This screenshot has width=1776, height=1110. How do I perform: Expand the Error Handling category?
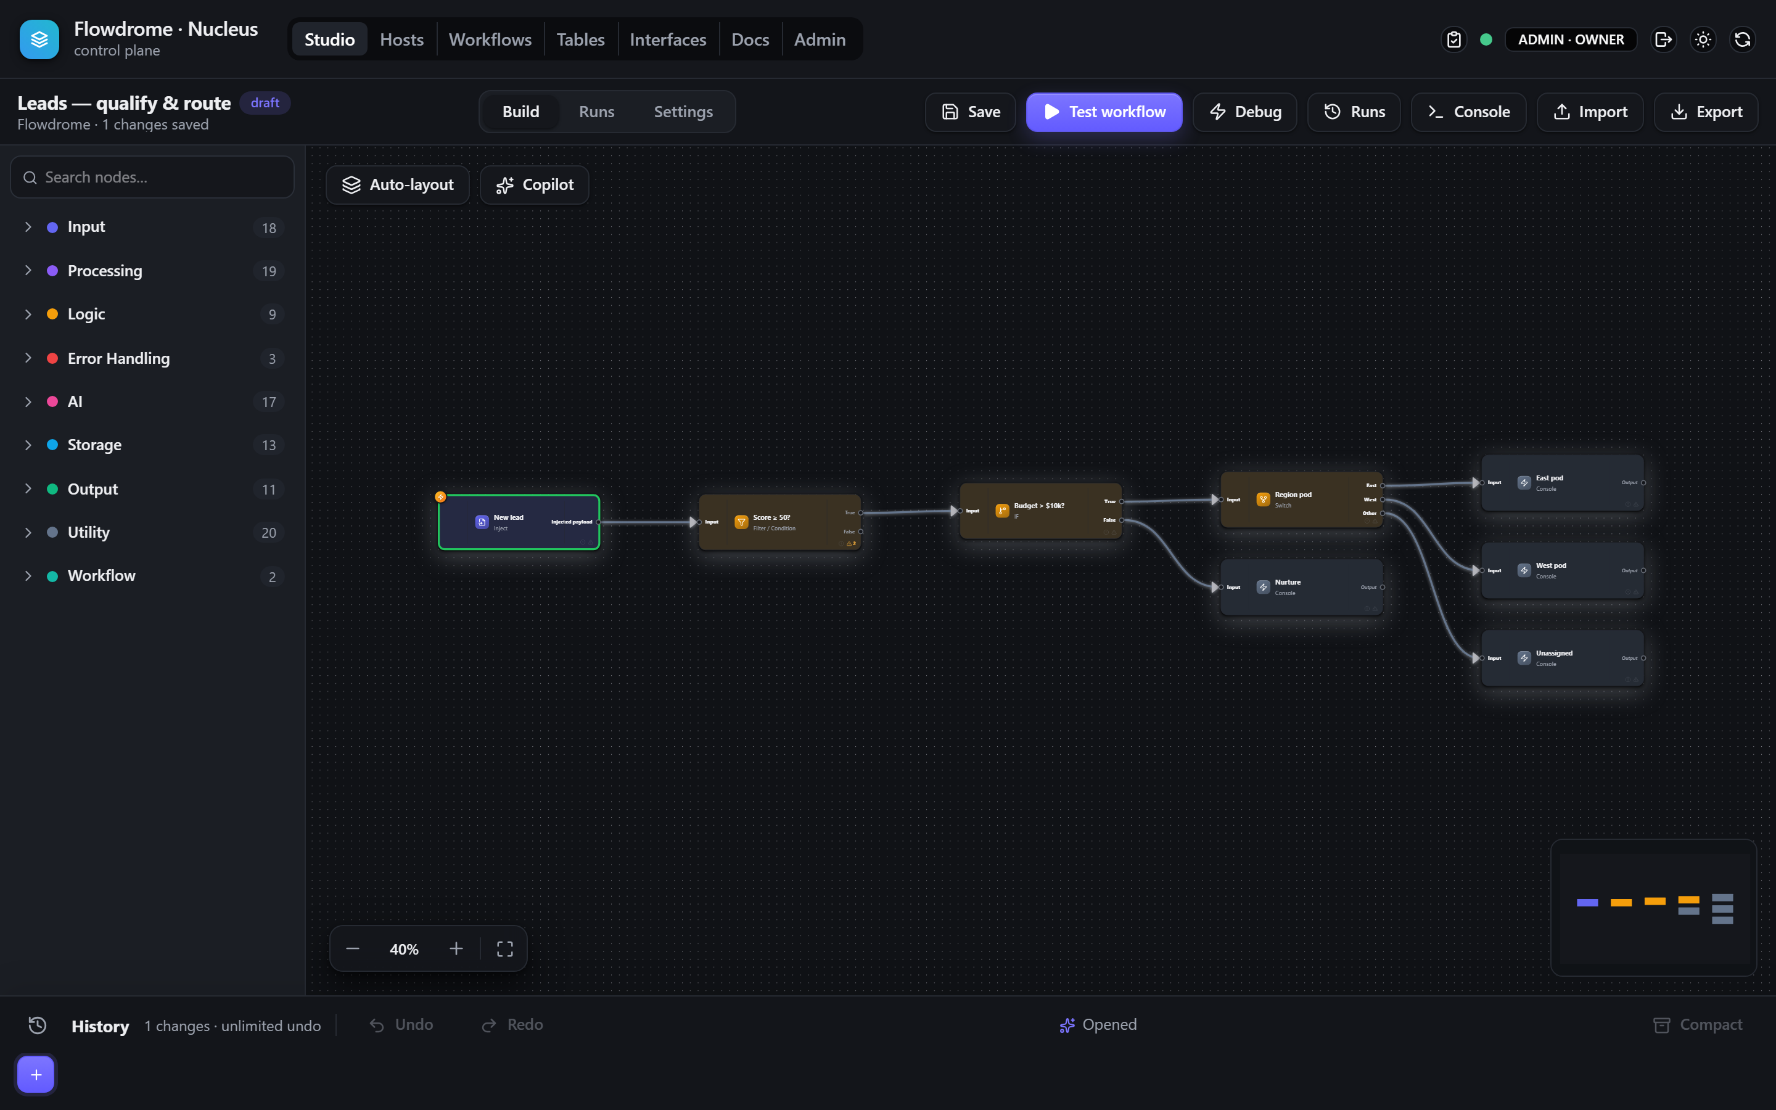(152, 358)
